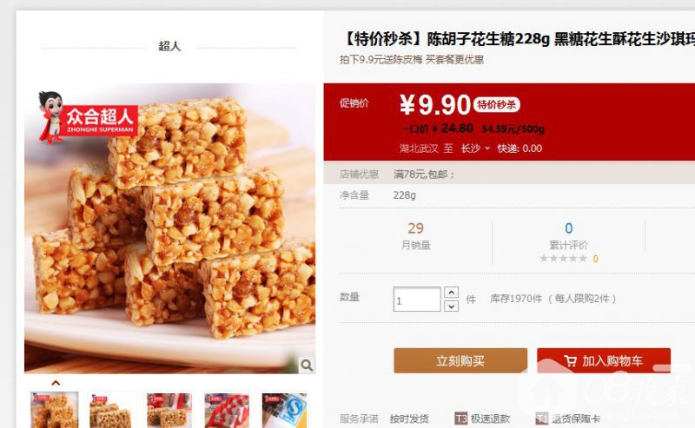Select the fifth thumbnail with blue logo
The width and height of the screenshot is (695, 428).
[x=284, y=411]
